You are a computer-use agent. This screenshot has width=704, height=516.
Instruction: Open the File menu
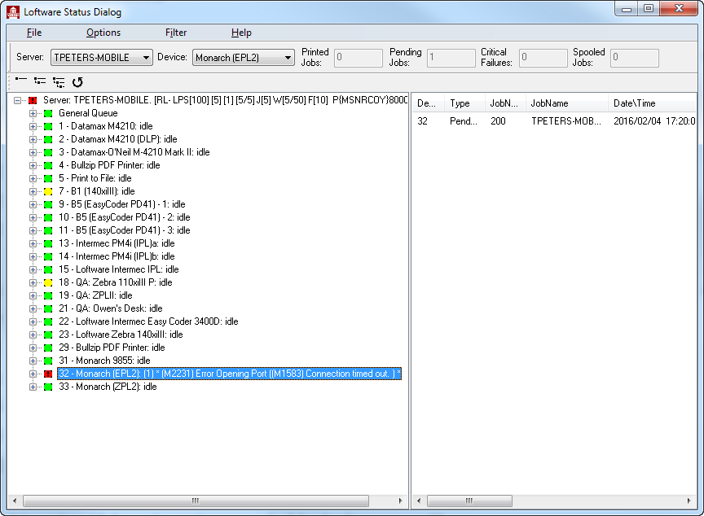[34, 33]
